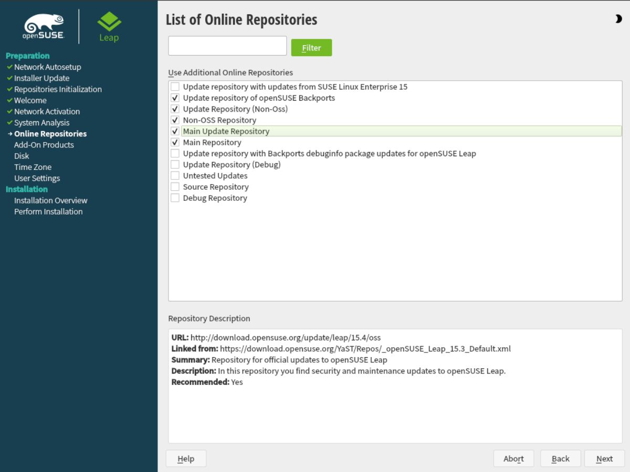Click inside the repository filter field
Viewport: 630px width, 472px height.
click(x=227, y=46)
